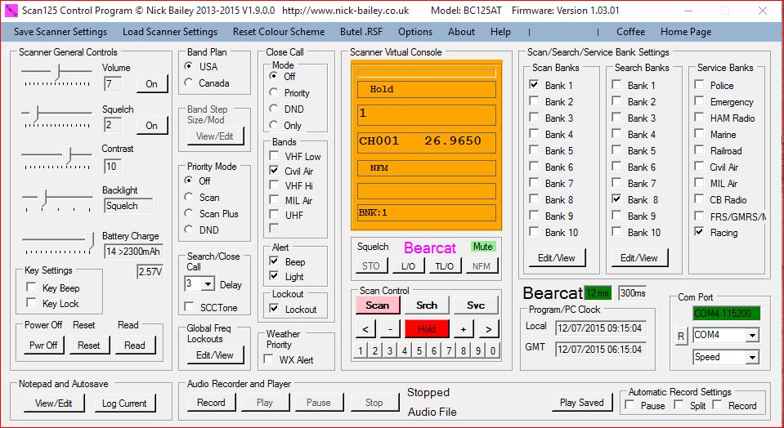Screen dimensions: 784x428
Task: Click the Scan control button
Action: click(x=377, y=305)
